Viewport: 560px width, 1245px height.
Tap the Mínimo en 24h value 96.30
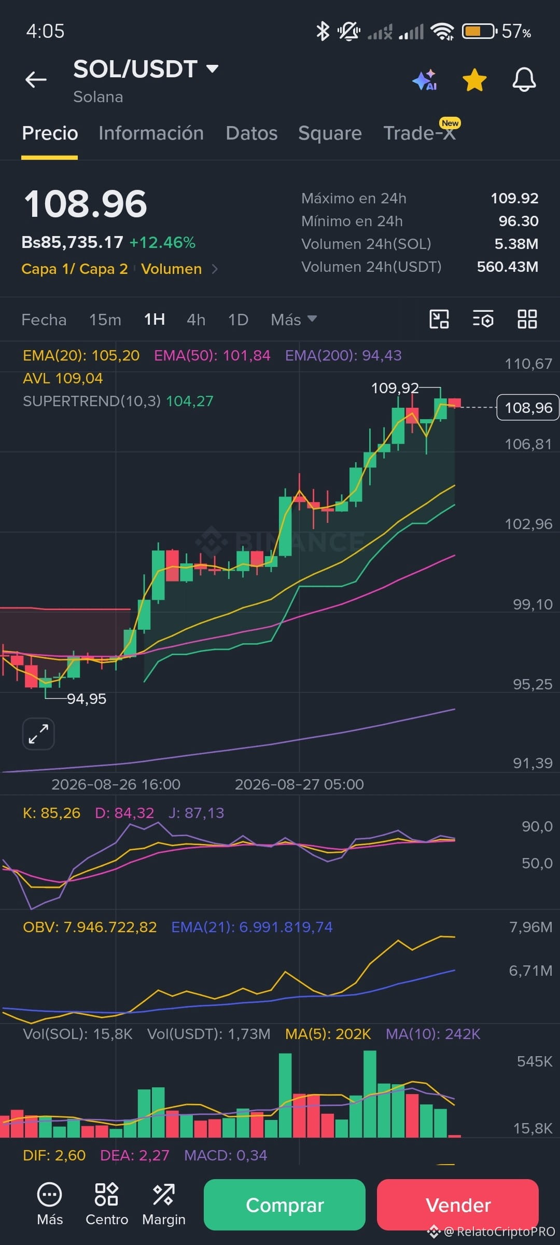(519, 221)
